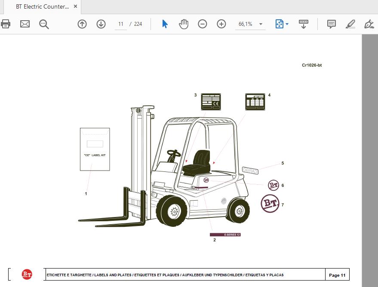The image size is (378, 287).
Task: Click the CE data plate image numbered 3
Action: coord(211,102)
